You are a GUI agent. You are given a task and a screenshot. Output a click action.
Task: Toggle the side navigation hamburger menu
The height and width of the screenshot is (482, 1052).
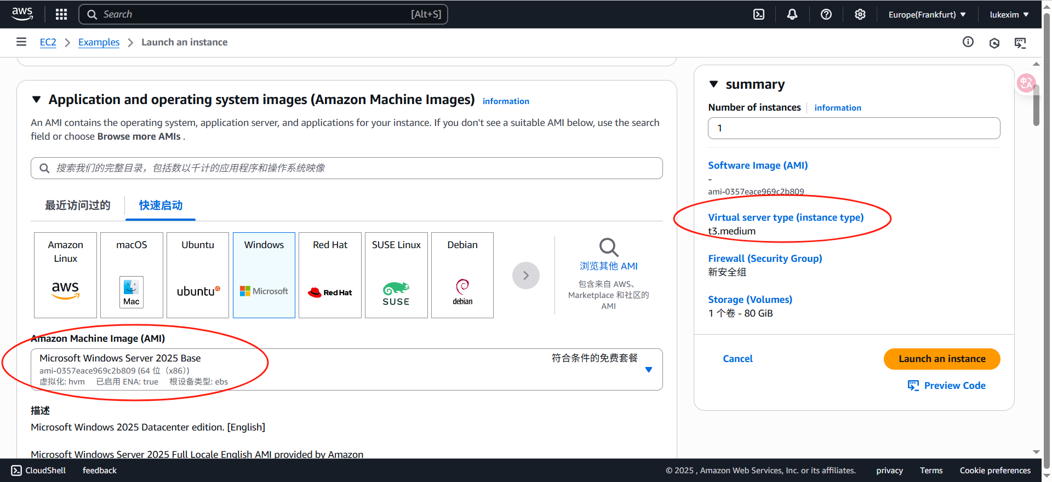click(x=21, y=42)
